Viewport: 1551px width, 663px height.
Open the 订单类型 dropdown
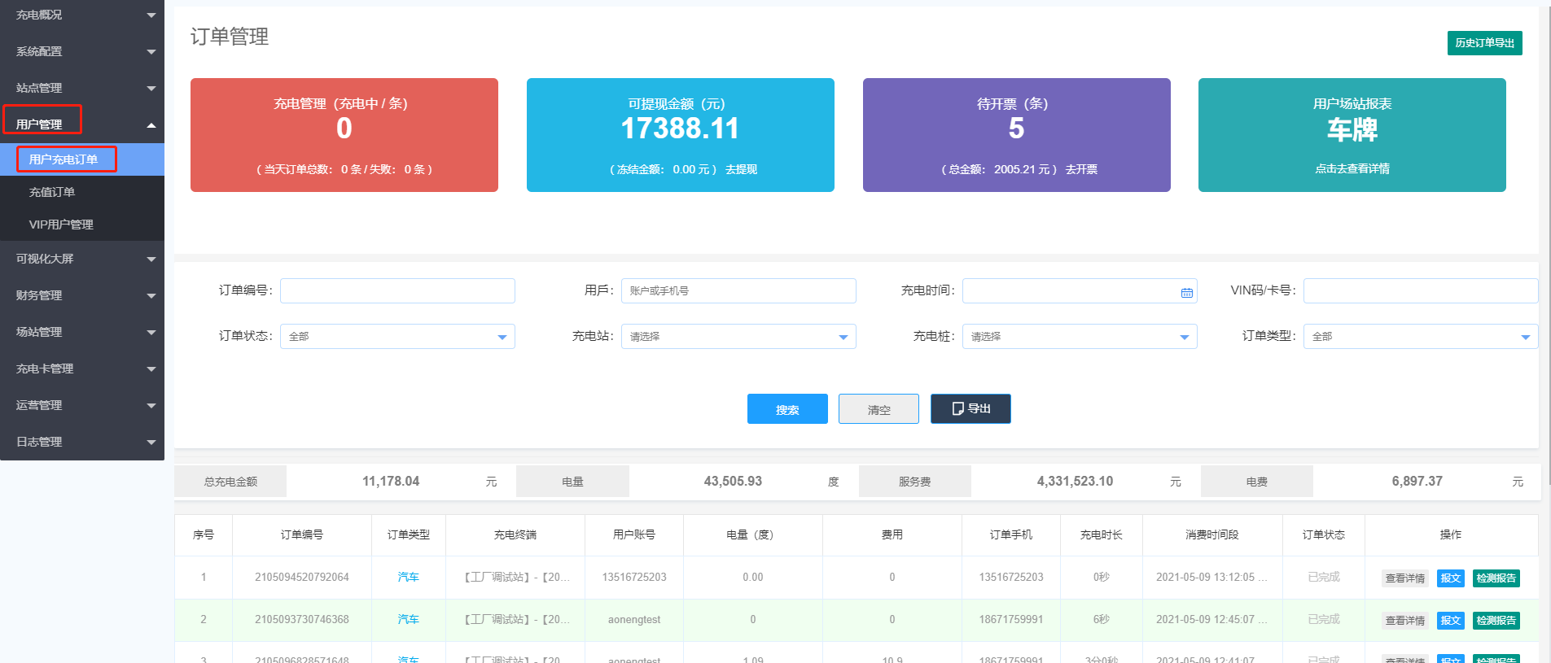(x=1420, y=337)
